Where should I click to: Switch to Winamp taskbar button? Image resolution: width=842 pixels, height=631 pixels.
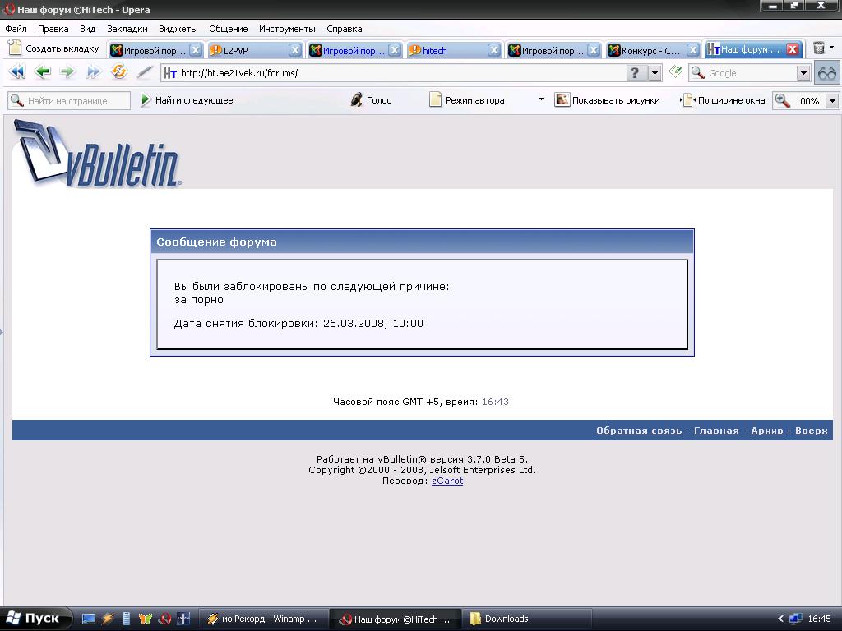(x=263, y=619)
